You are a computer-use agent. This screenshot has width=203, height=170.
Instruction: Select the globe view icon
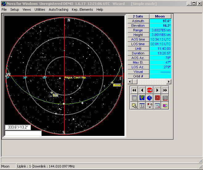coord(150,98)
